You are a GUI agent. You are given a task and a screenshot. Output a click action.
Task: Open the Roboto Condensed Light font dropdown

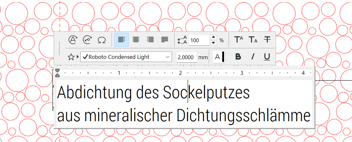point(126,57)
